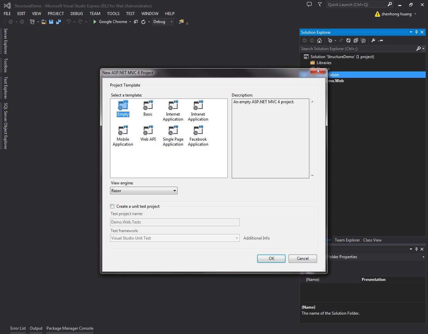Click the Save All toolbar icon
428x334 pixels.
(59, 22)
